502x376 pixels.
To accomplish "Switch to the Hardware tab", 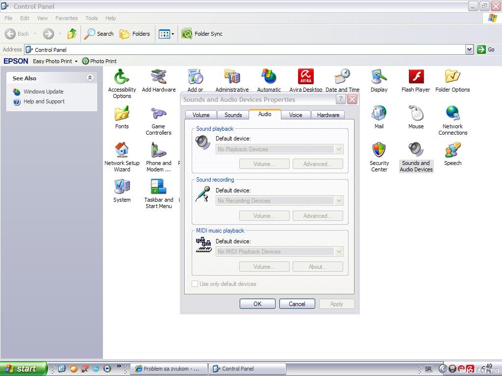I will [328, 115].
